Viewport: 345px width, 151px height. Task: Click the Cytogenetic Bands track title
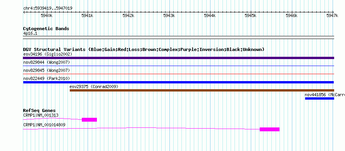pyautogui.click(x=46, y=29)
